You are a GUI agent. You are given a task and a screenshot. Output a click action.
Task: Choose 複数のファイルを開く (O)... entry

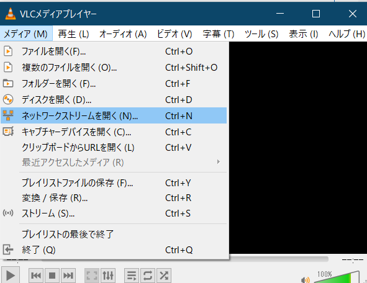tap(114, 68)
